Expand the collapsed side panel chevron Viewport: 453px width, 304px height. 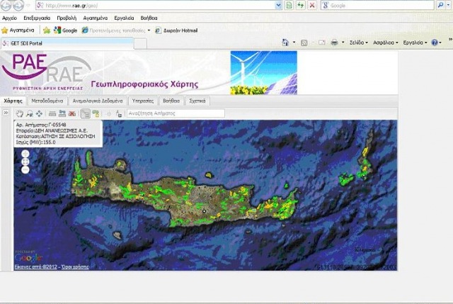[6, 113]
